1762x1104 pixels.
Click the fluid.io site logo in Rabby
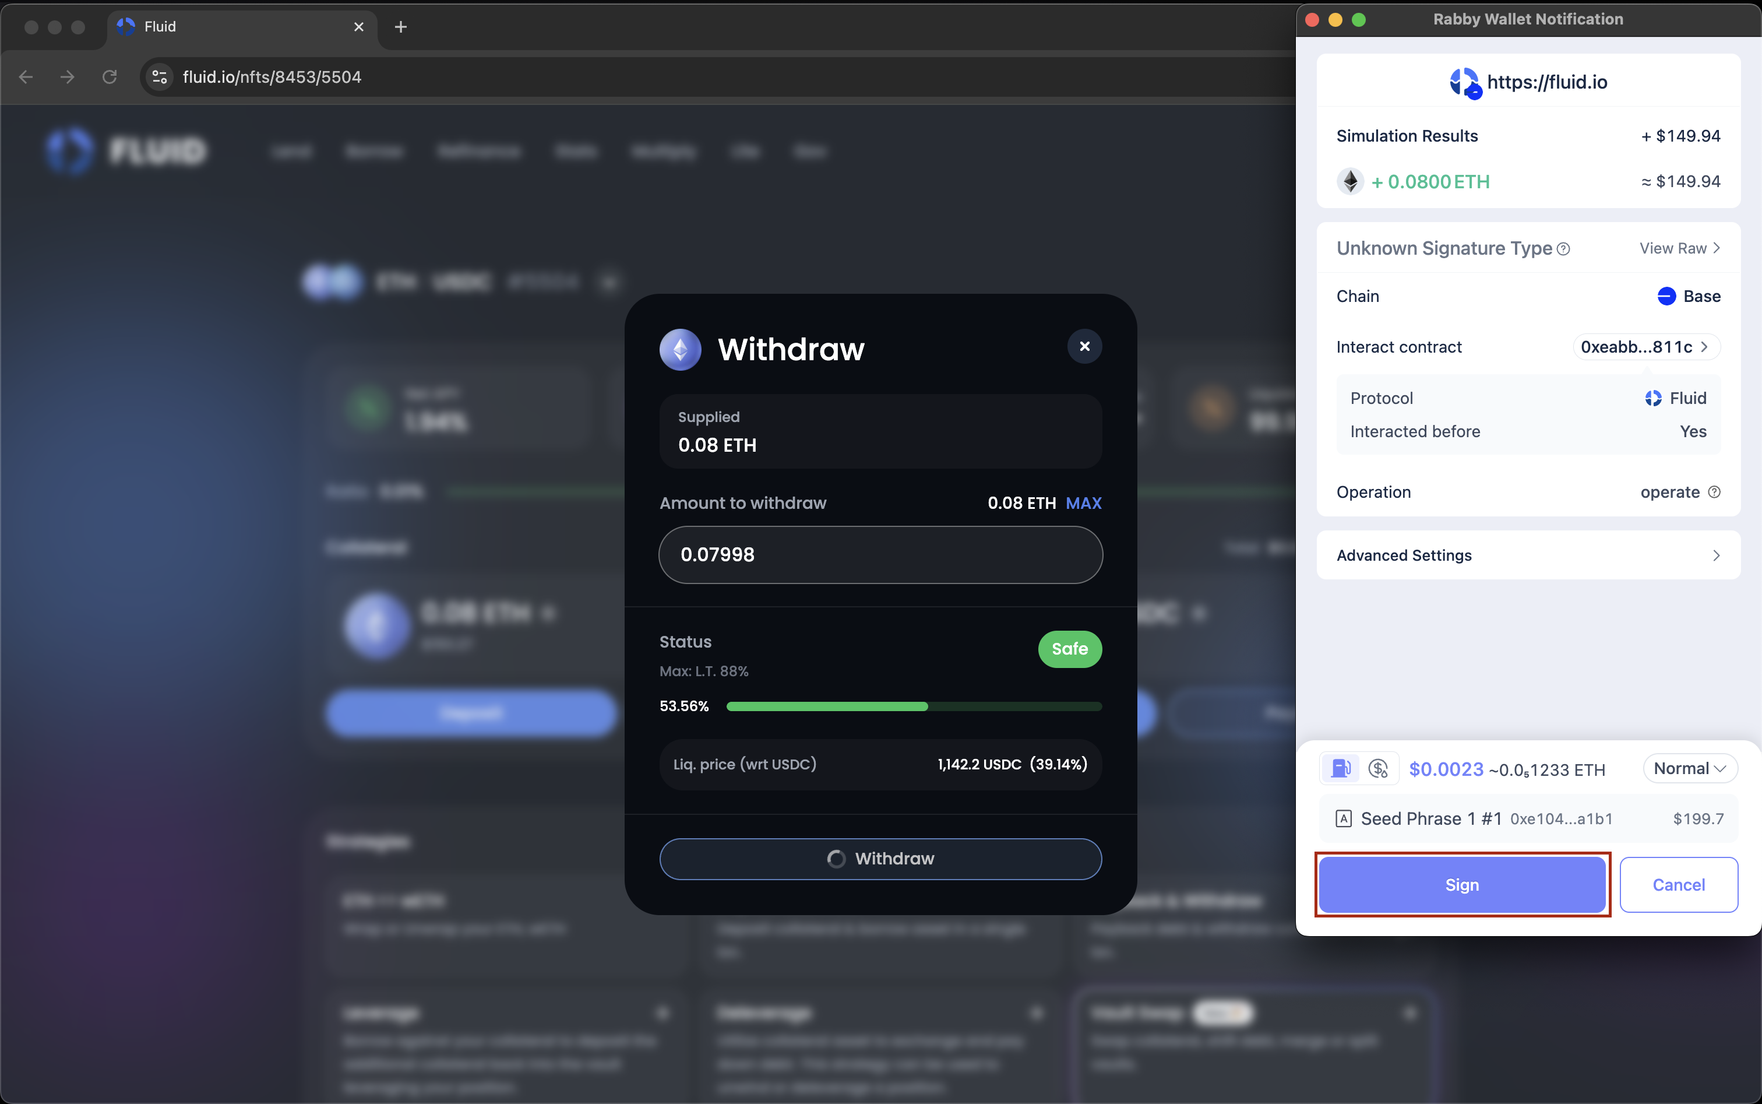pos(1465,83)
